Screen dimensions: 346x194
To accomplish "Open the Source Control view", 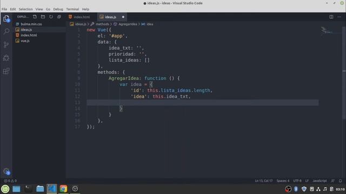I will [x=6, y=45].
